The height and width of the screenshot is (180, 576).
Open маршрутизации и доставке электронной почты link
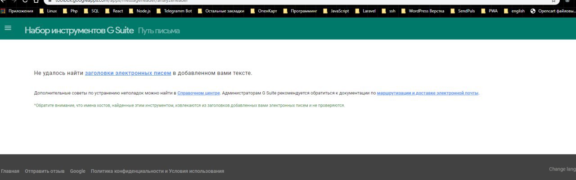point(427,93)
